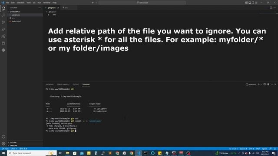Open the Explorer view in activity bar
Screen dimensions: 278x156
pos(3,9)
